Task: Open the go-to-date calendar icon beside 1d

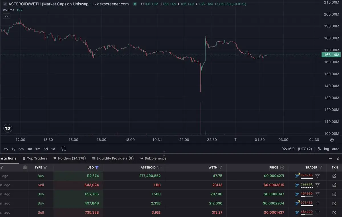Action: pos(64,149)
